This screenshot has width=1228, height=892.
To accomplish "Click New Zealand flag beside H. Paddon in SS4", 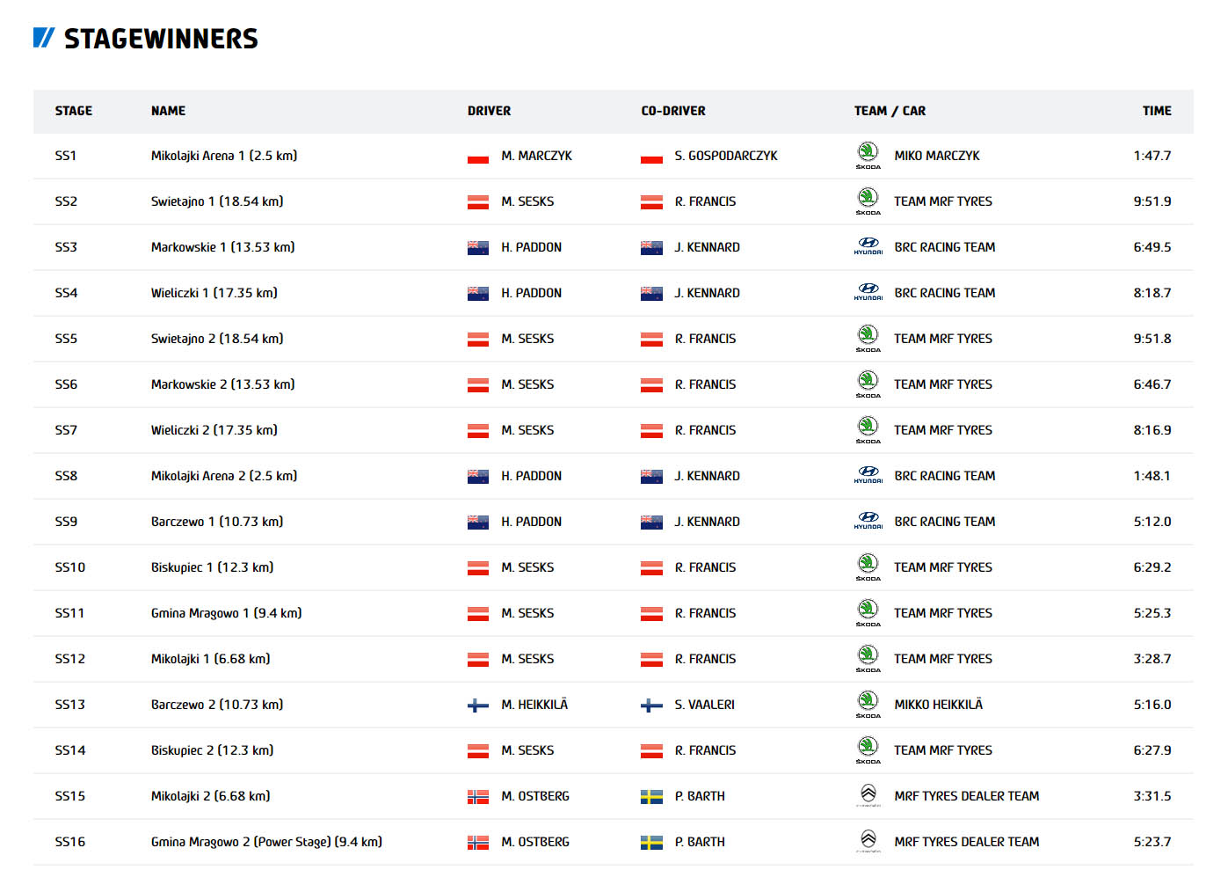I will pyautogui.click(x=477, y=293).
